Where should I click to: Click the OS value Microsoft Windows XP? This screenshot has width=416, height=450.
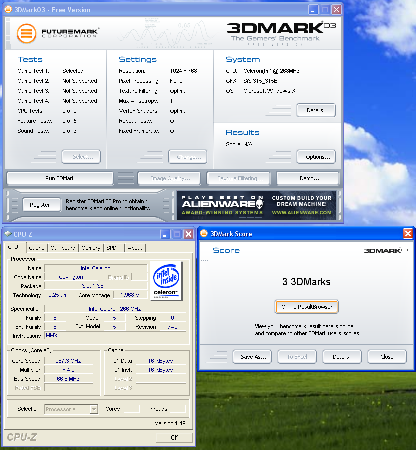click(271, 91)
